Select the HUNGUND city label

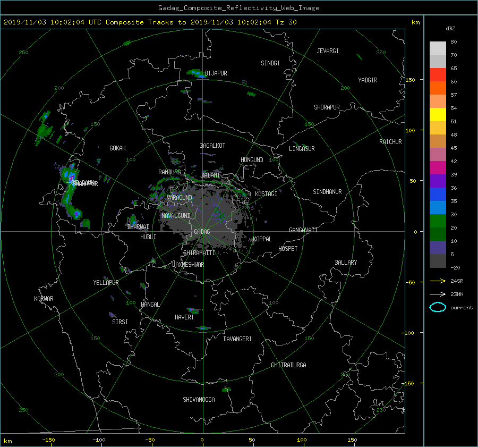252,160
